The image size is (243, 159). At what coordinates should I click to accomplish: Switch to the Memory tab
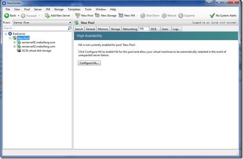tap(103, 29)
